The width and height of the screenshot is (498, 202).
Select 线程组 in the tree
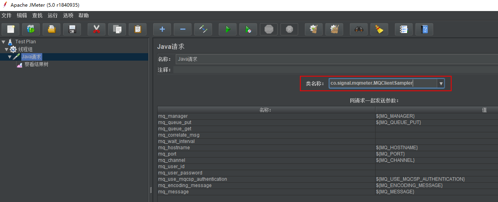[25, 49]
